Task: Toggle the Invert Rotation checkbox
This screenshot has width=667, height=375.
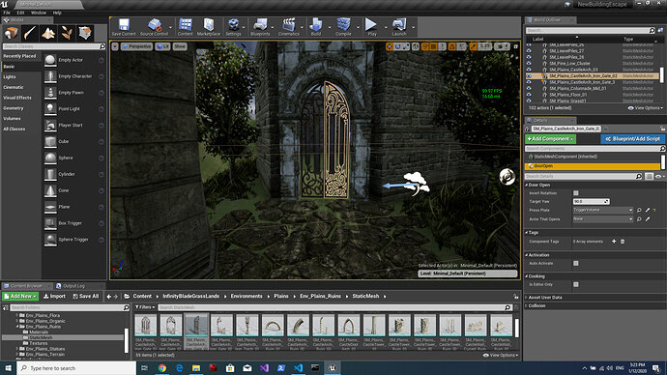Action: (576, 193)
